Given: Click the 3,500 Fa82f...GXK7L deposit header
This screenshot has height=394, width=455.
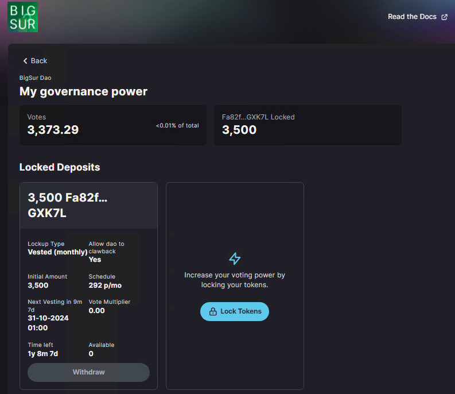Looking at the screenshot, I should coord(88,204).
